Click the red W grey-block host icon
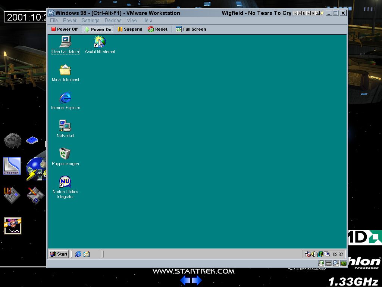Viewport: 382px width, 287px height. click(x=12, y=195)
